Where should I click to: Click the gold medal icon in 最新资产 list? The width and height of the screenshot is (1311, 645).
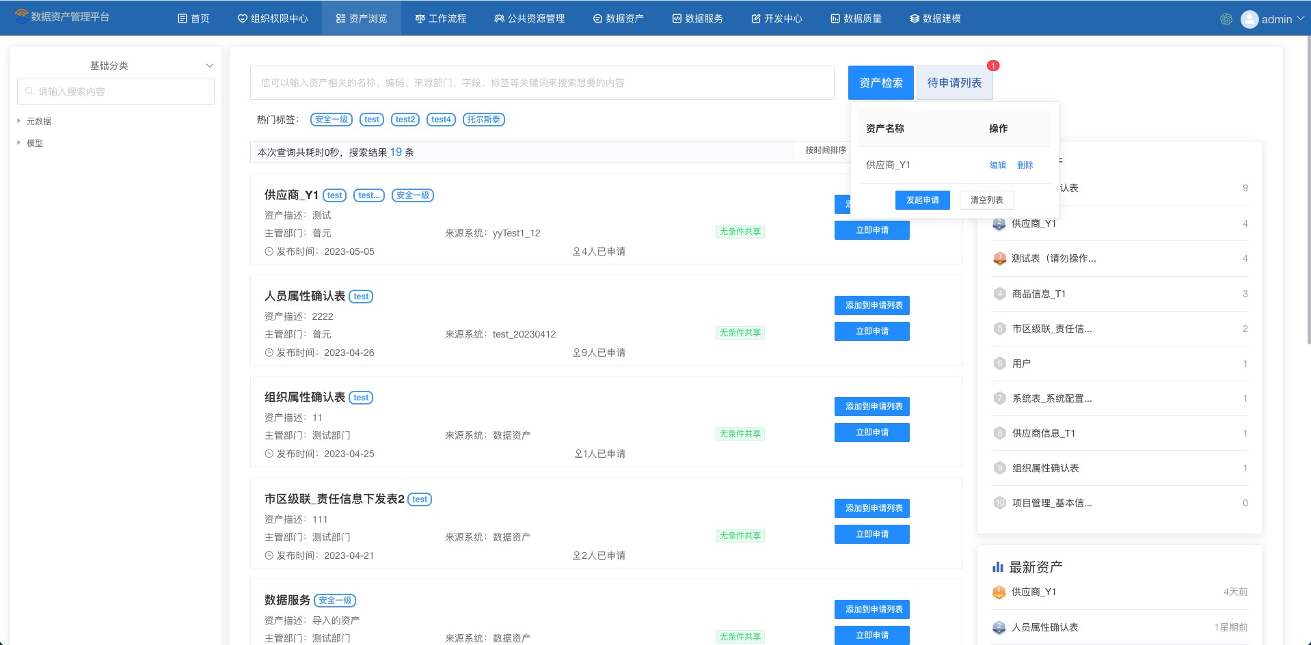point(999,592)
